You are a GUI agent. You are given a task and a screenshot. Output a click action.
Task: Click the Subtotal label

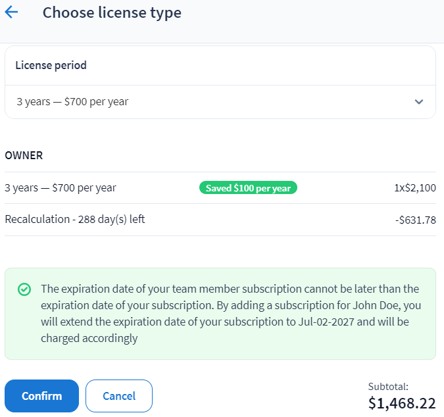coord(388,387)
